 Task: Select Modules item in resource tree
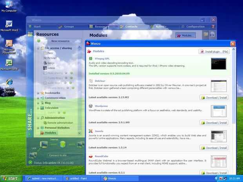(48, 133)
